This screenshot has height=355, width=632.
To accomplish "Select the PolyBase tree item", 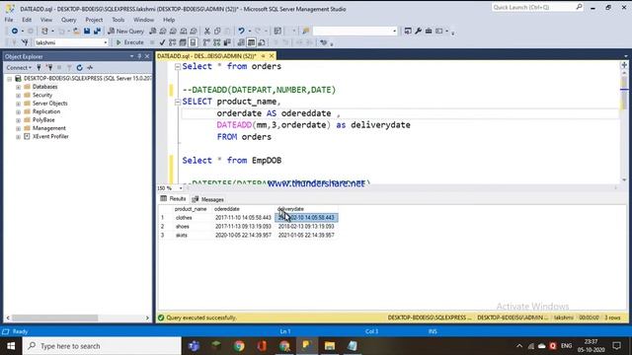I will 43,120.
